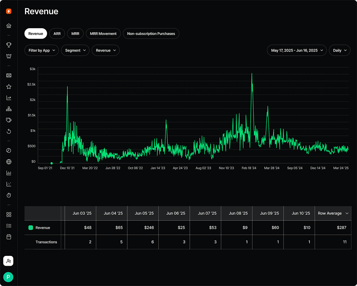Viewport: 357px width, 286px height.
Task: Open the globe region icon
Action: [8, 161]
